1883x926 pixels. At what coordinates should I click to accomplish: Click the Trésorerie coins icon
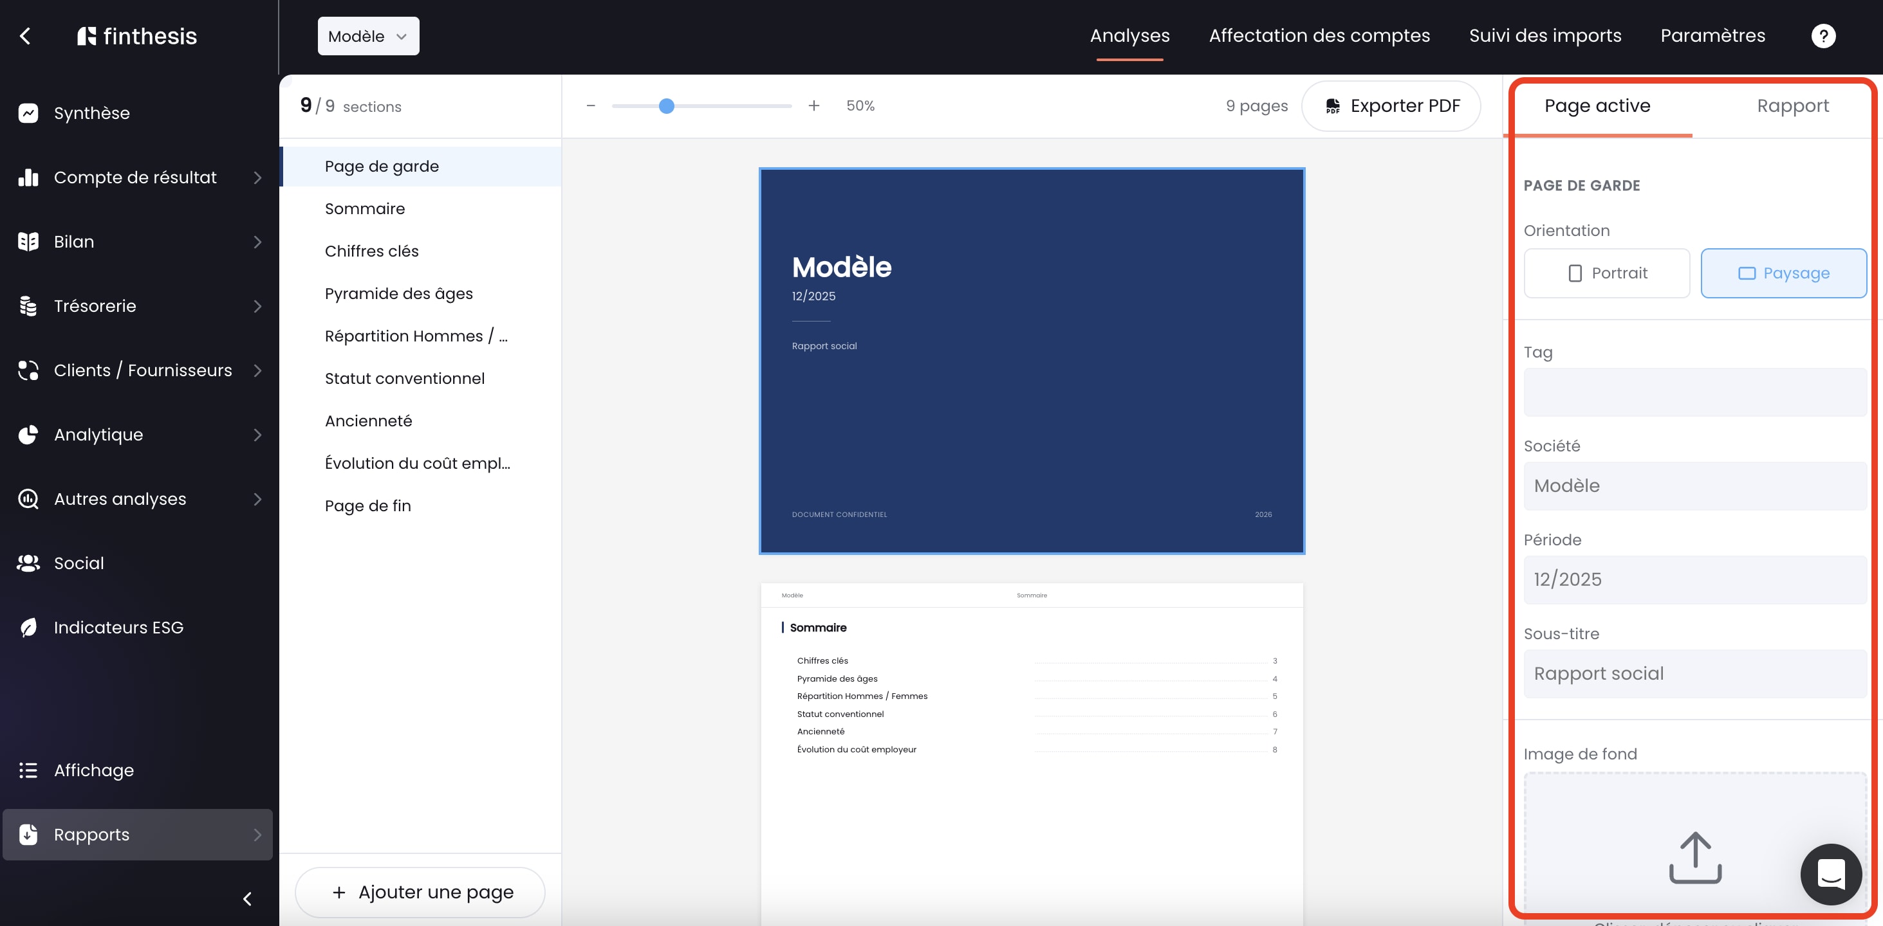(28, 306)
